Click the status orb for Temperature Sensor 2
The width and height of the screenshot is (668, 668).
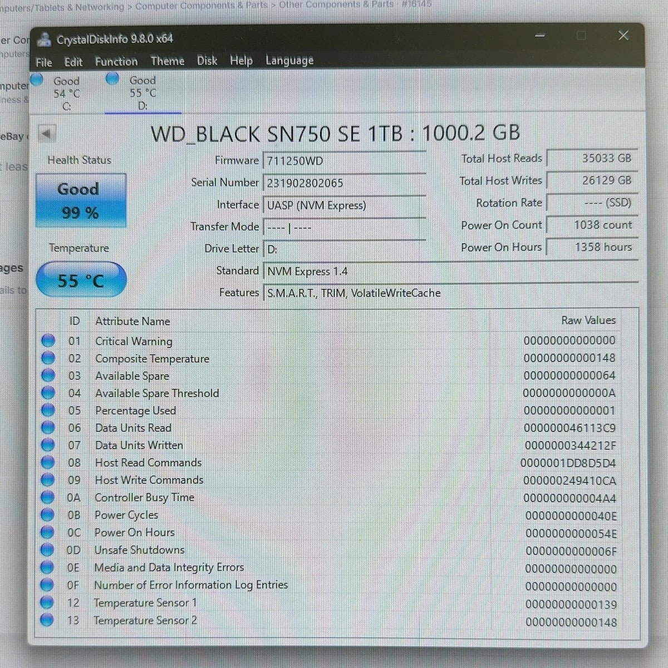tap(47, 620)
